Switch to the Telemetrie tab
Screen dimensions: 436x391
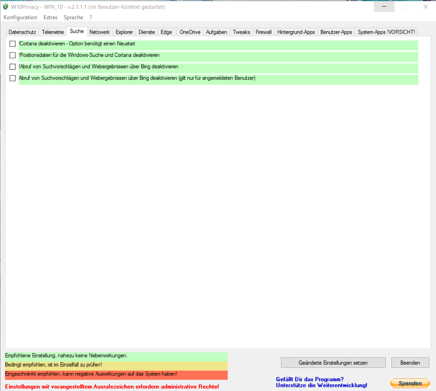coord(53,32)
